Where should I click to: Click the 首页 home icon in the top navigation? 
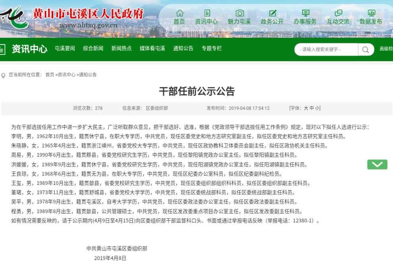179,13
